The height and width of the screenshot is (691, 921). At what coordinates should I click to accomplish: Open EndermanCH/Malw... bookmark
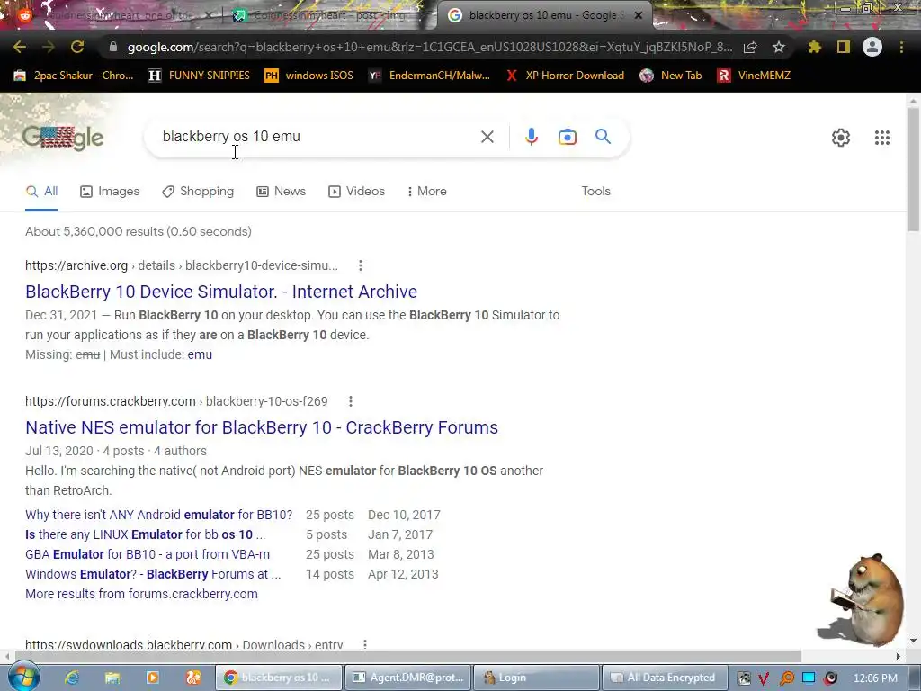pyautogui.click(x=429, y=76)
